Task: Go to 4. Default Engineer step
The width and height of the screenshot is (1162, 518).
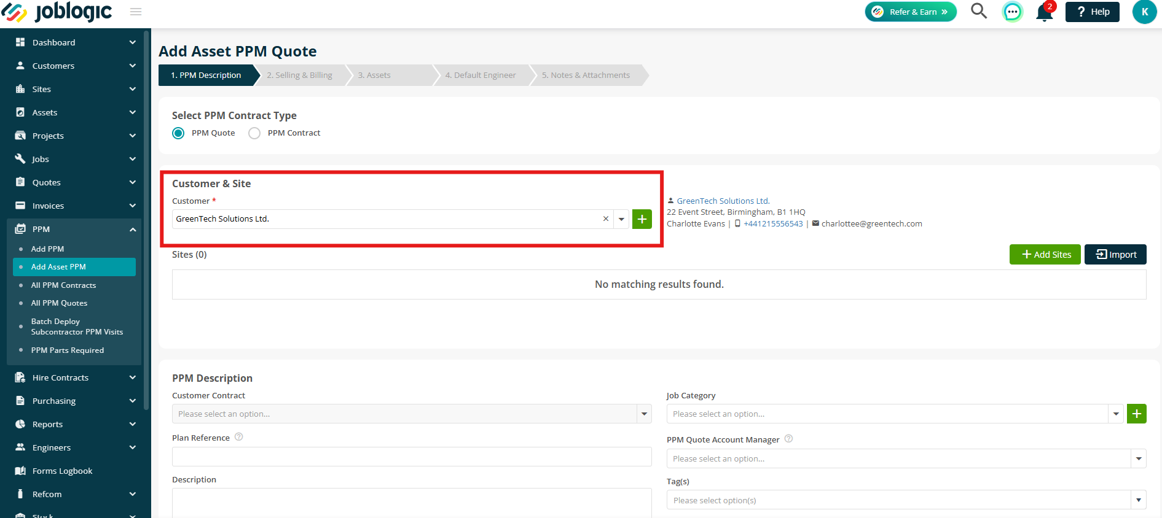Action: tap(481, 75)
